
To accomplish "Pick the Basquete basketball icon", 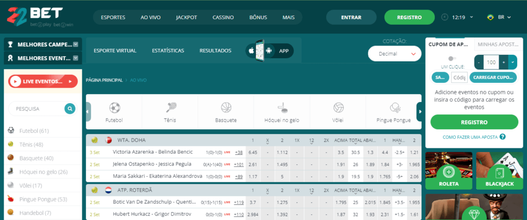I will pos(226,108).
